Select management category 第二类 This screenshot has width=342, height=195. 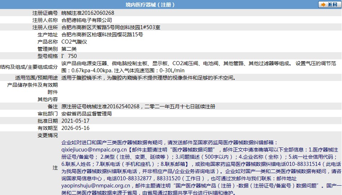69,49
